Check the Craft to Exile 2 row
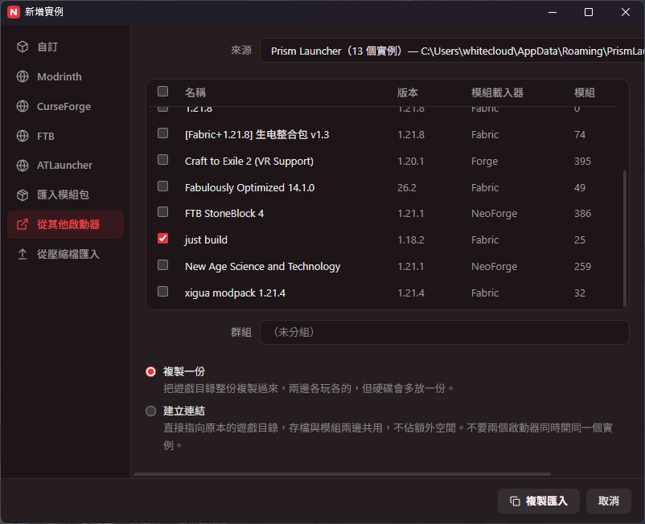The width and height of the screenshot is (645, 524). [x=163, y=159]
